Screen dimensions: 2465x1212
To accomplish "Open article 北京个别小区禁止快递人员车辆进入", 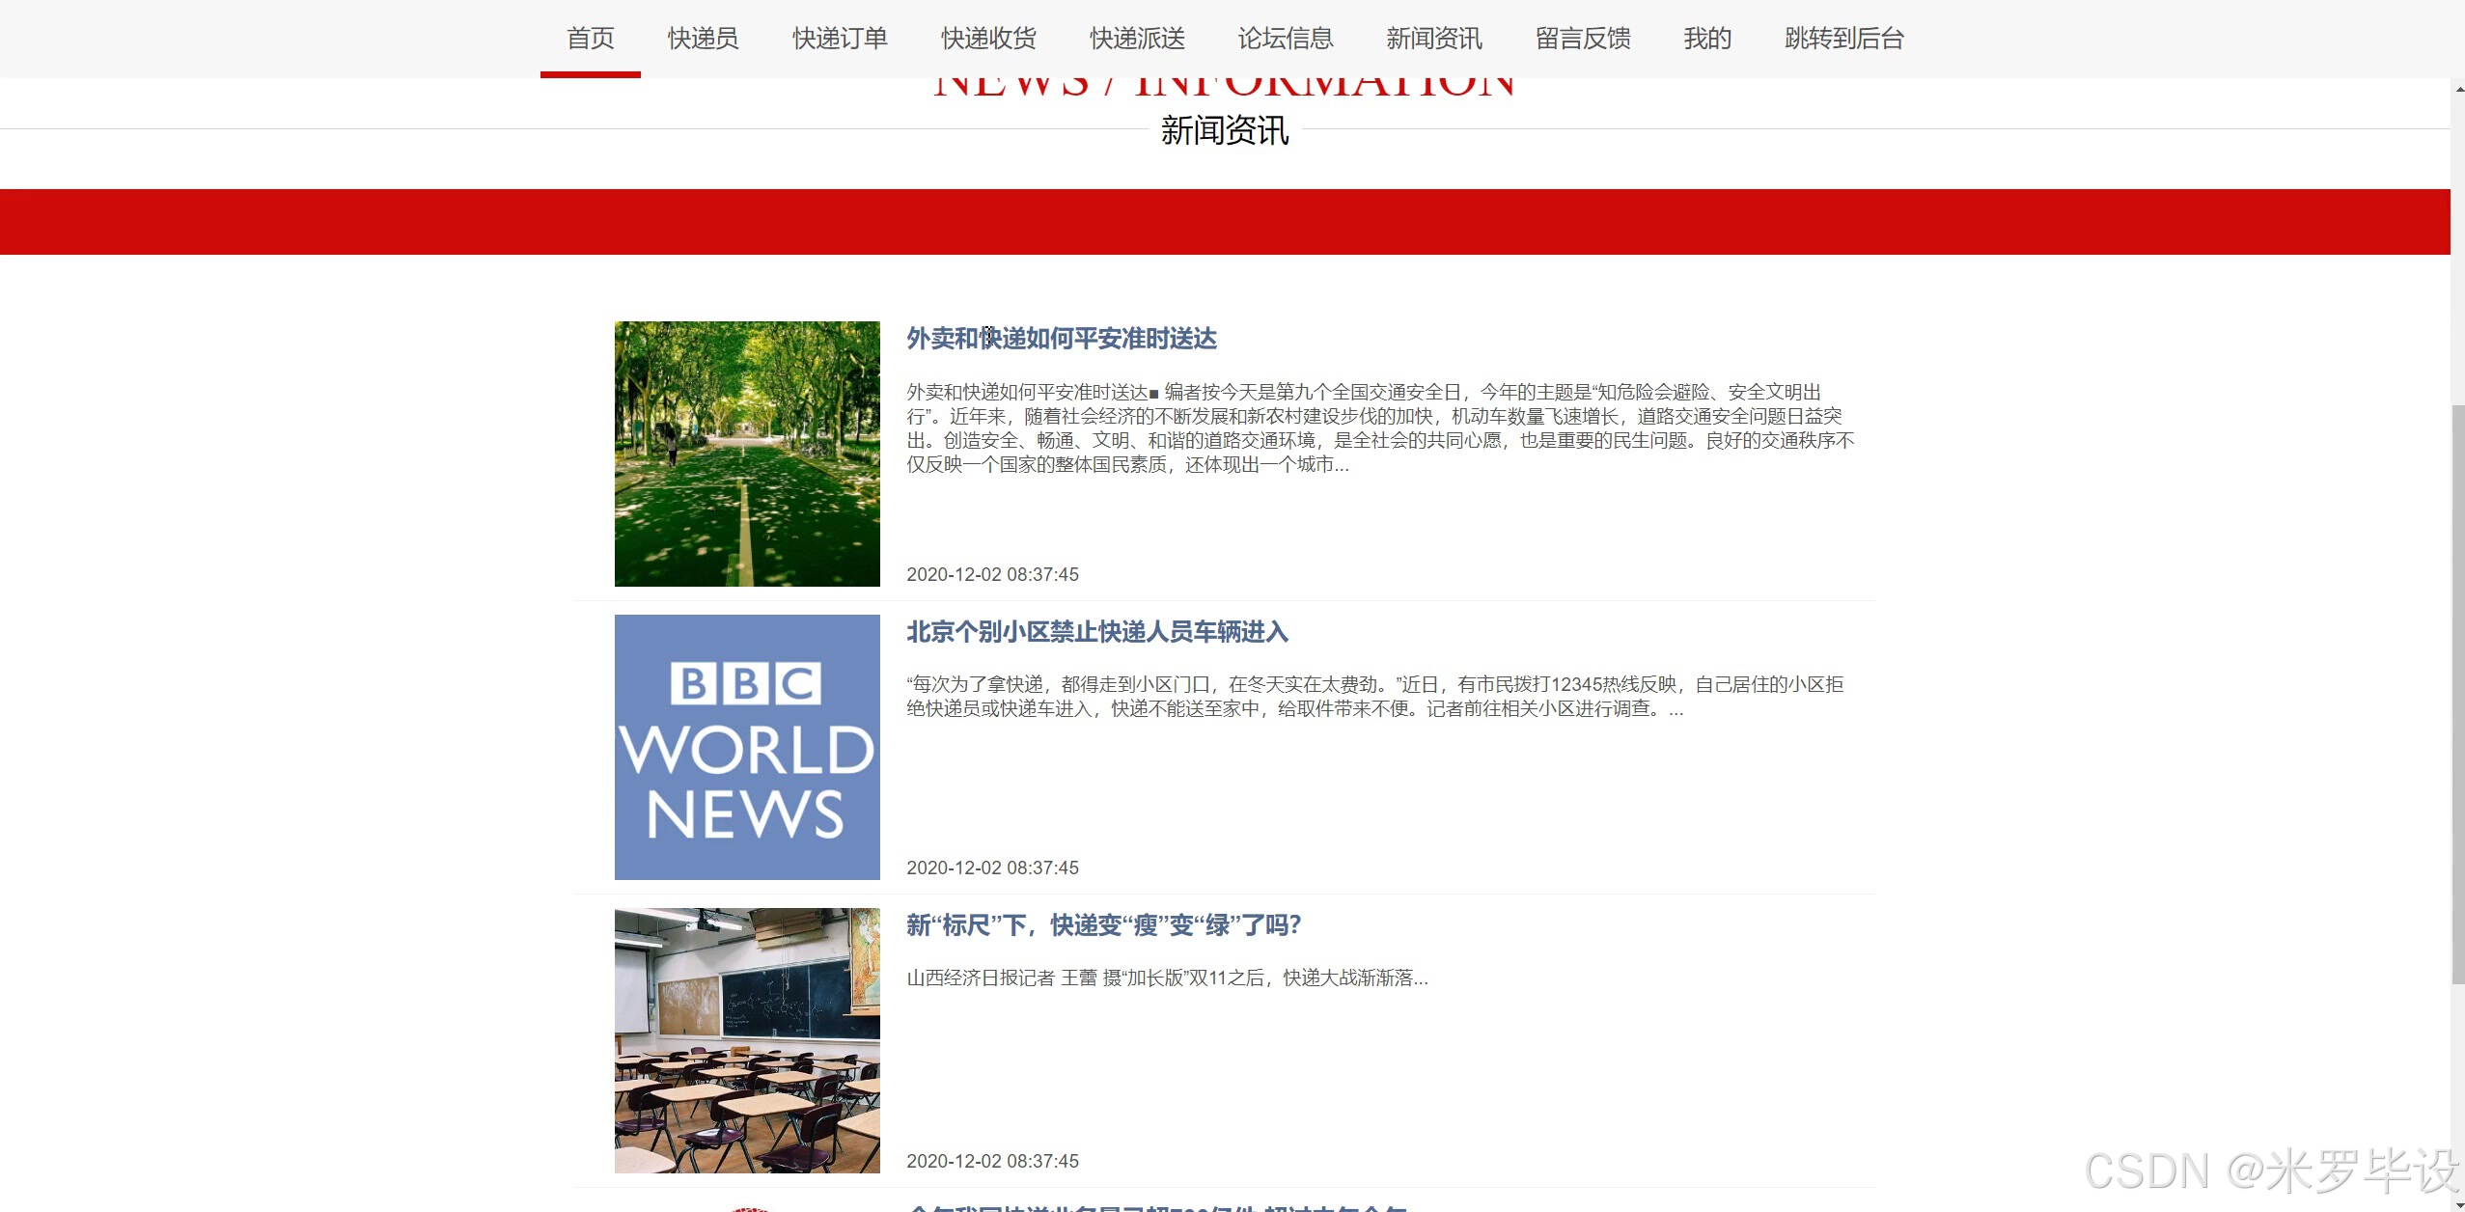I will tap(1096, 632).
